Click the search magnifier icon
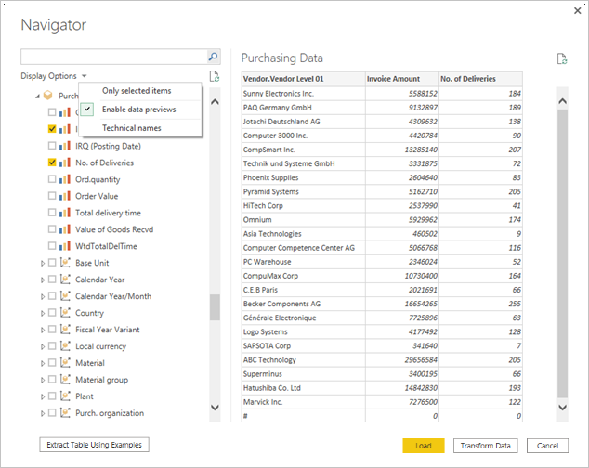Viewport: 589px width, 468px height. pos(213,57)
